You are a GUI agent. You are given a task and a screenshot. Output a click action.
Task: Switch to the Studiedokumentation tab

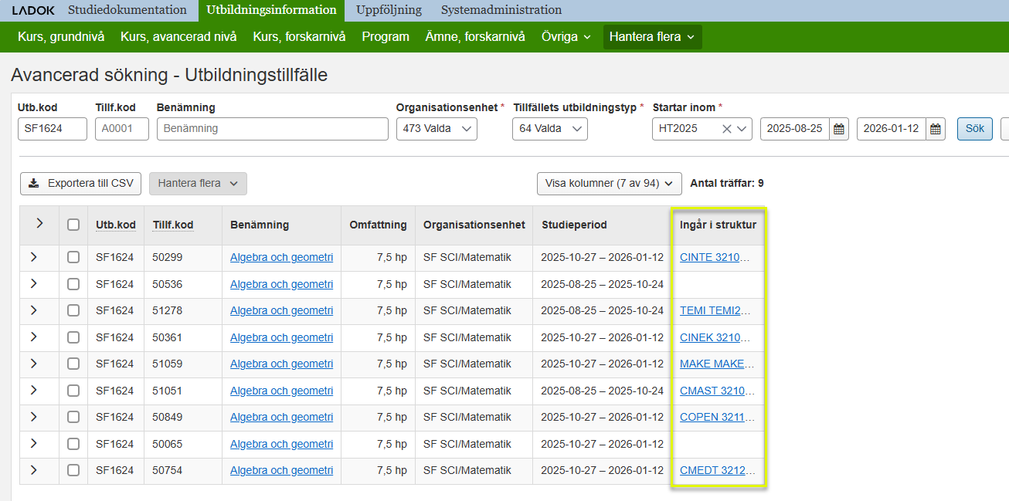point(127,10)
